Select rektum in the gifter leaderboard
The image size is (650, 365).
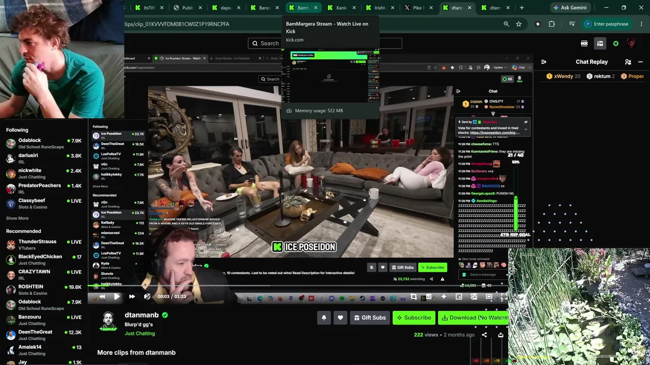(600, 76)
